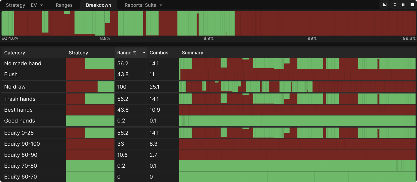Open the Range % column sort arrow
417x182 pixels.
(x=144, y=53)
